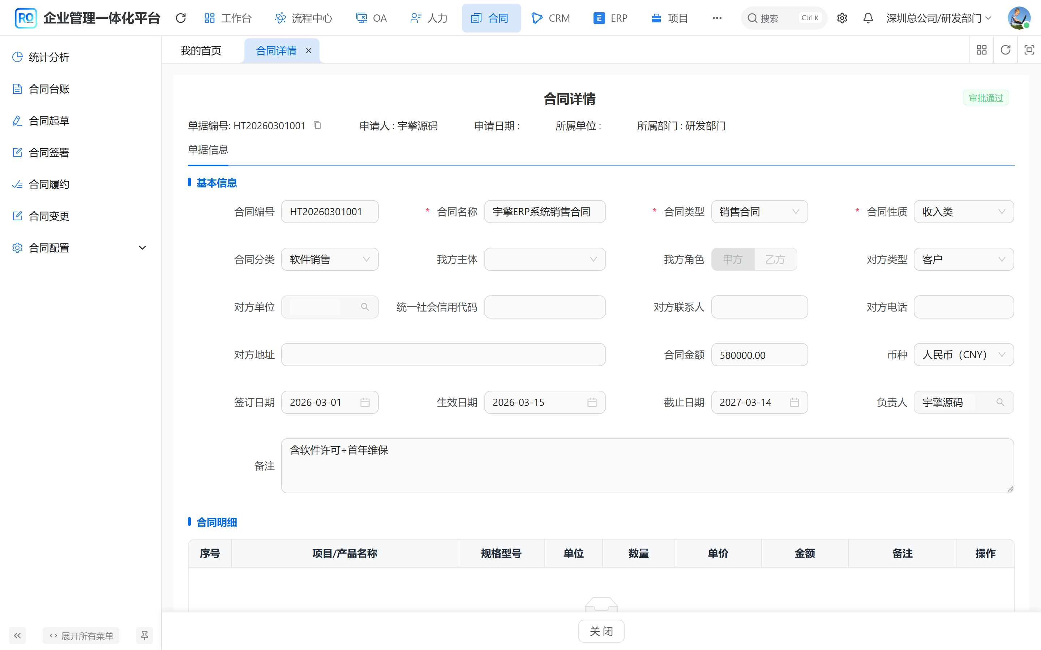The height and width of the screenshot is (650, 1041).
Task: Click the 统一社会信用代码 field
Action: pos(545,307)
